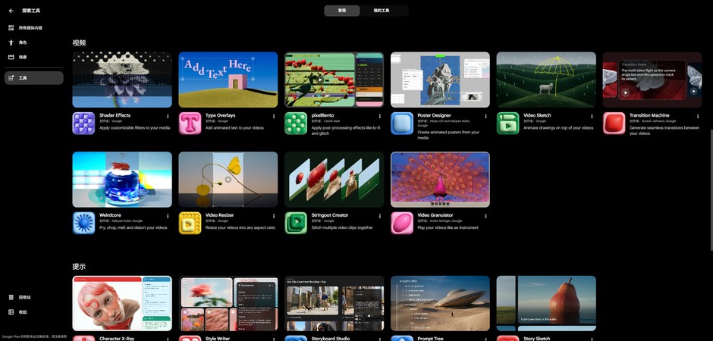Switch to the 发现 tab

[x=342, y=11]
